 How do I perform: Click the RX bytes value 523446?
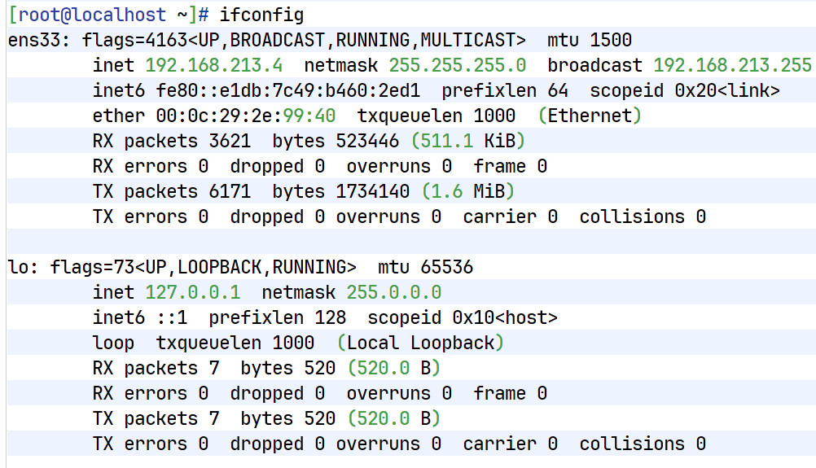tap(367, 141)
